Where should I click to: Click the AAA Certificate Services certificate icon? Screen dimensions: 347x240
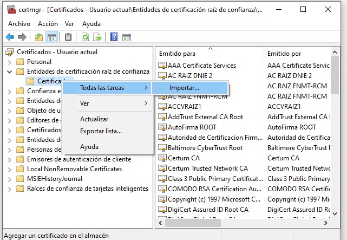coord(162,66)
